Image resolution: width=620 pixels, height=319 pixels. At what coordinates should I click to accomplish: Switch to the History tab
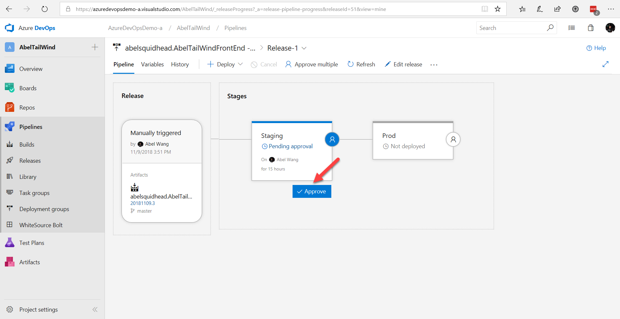[180, 64]
